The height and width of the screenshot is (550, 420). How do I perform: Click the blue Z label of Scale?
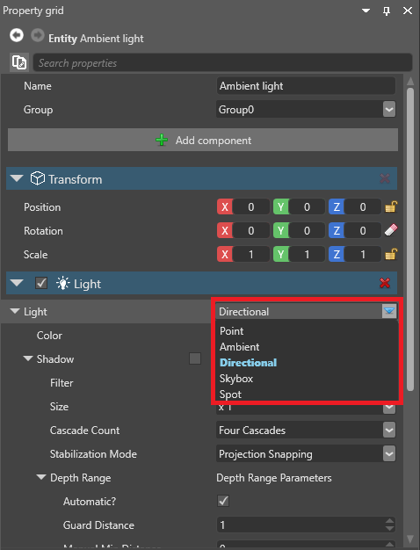[x=337, y=254]
